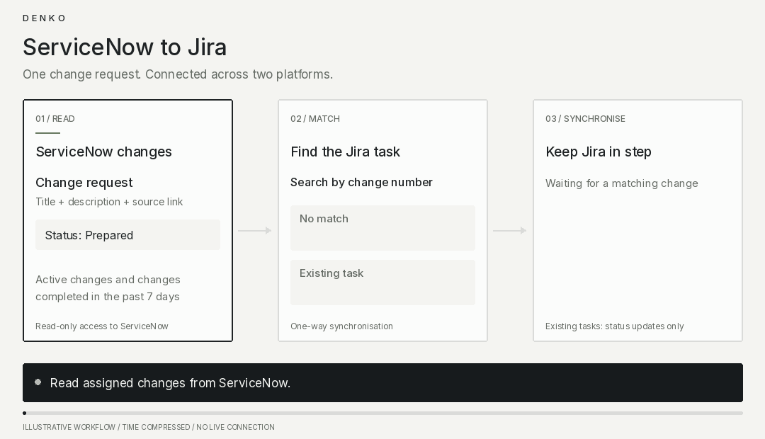Screen dimensions: 765x439
Task: Select the 'Status: Prepared' box
Action: click(127, 234)
